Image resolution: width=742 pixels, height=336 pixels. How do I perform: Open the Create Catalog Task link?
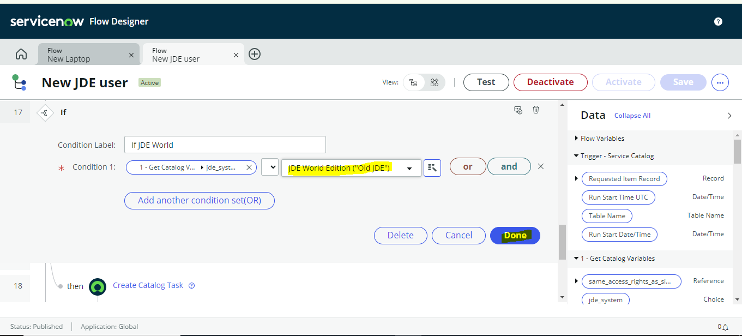point(148,285)
